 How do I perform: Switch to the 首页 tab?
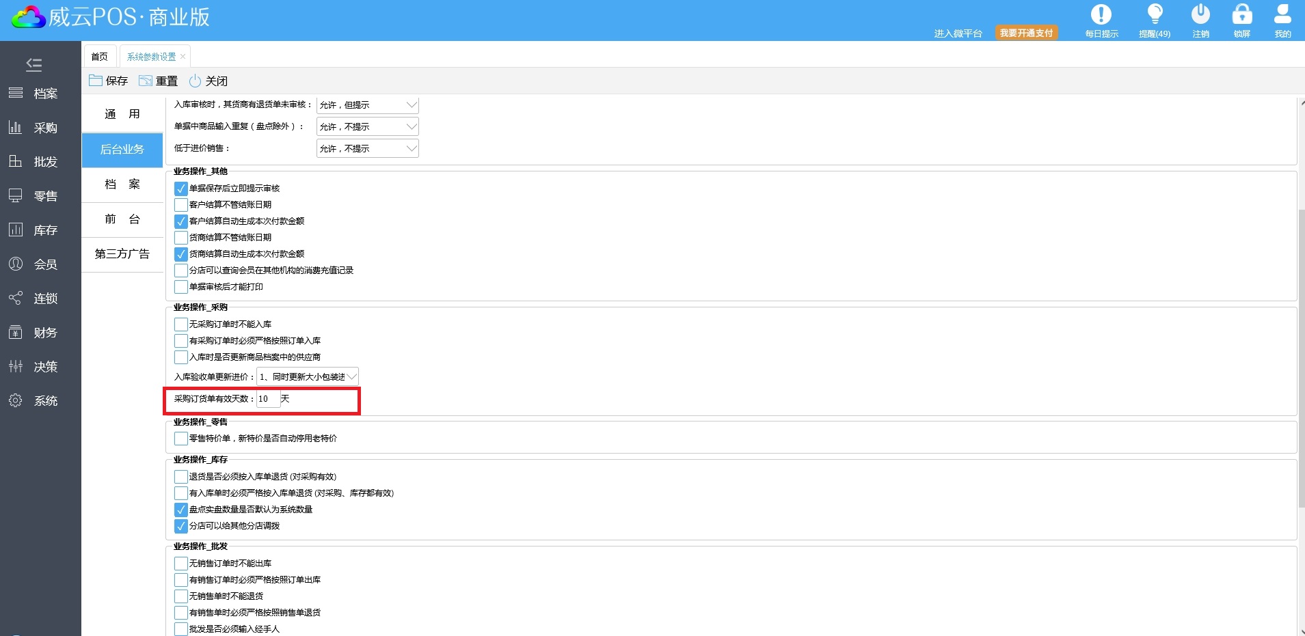[x=100, y=57]
